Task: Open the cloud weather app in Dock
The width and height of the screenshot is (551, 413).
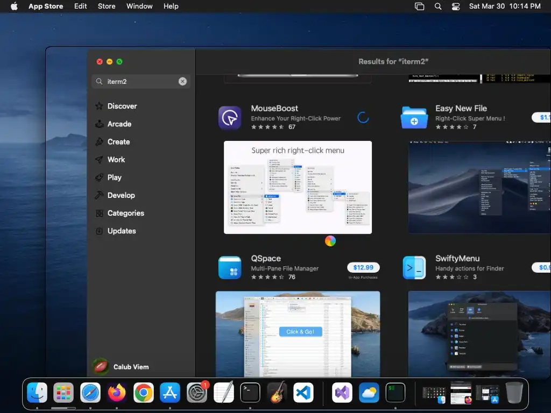Action: coord(369,393)
